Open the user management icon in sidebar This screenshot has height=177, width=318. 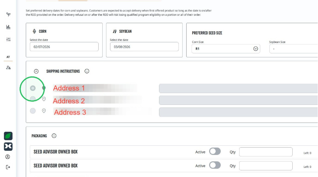(8, 67)
